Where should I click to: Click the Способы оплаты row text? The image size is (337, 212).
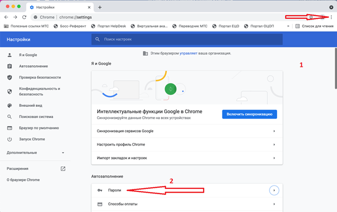click(123, 204)
